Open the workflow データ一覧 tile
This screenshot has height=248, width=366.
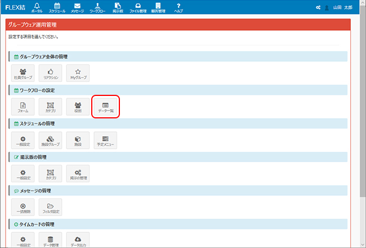tap(105, 107)
